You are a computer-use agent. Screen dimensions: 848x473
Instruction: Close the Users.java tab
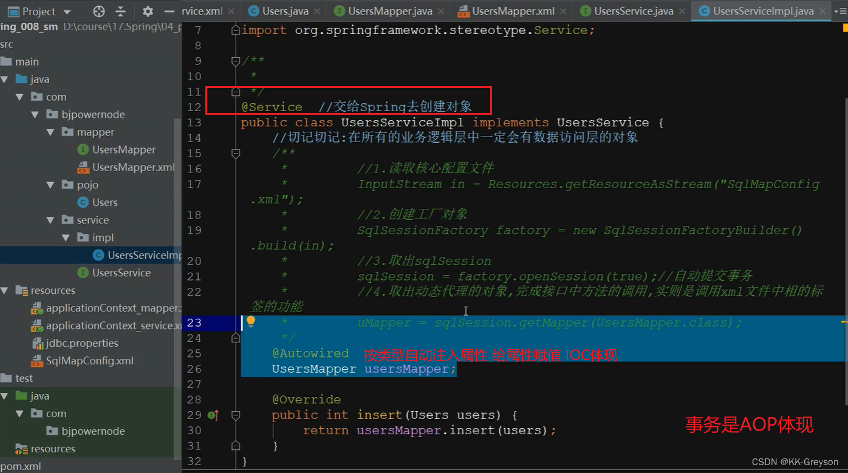(x=318, y=12)
